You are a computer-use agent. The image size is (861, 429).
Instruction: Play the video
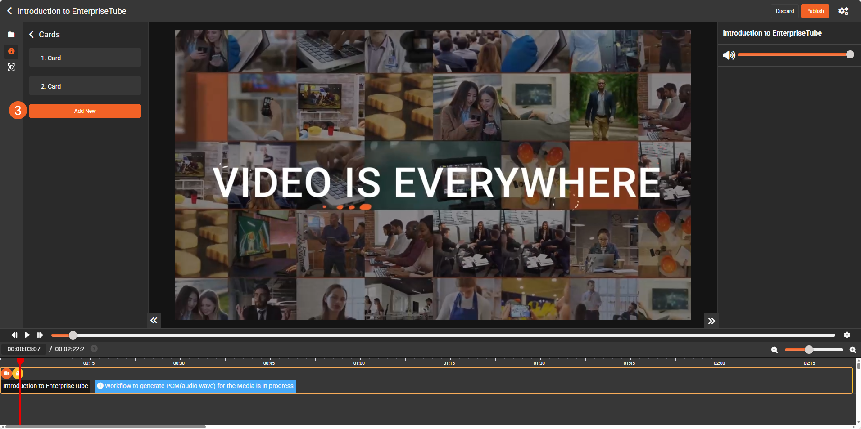coord(27,335)
